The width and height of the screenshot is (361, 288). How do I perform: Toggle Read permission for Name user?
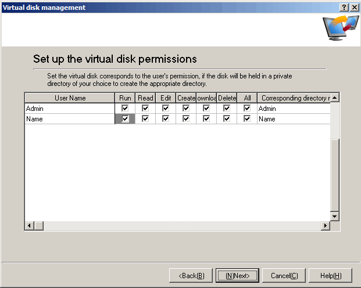point(145,119)
